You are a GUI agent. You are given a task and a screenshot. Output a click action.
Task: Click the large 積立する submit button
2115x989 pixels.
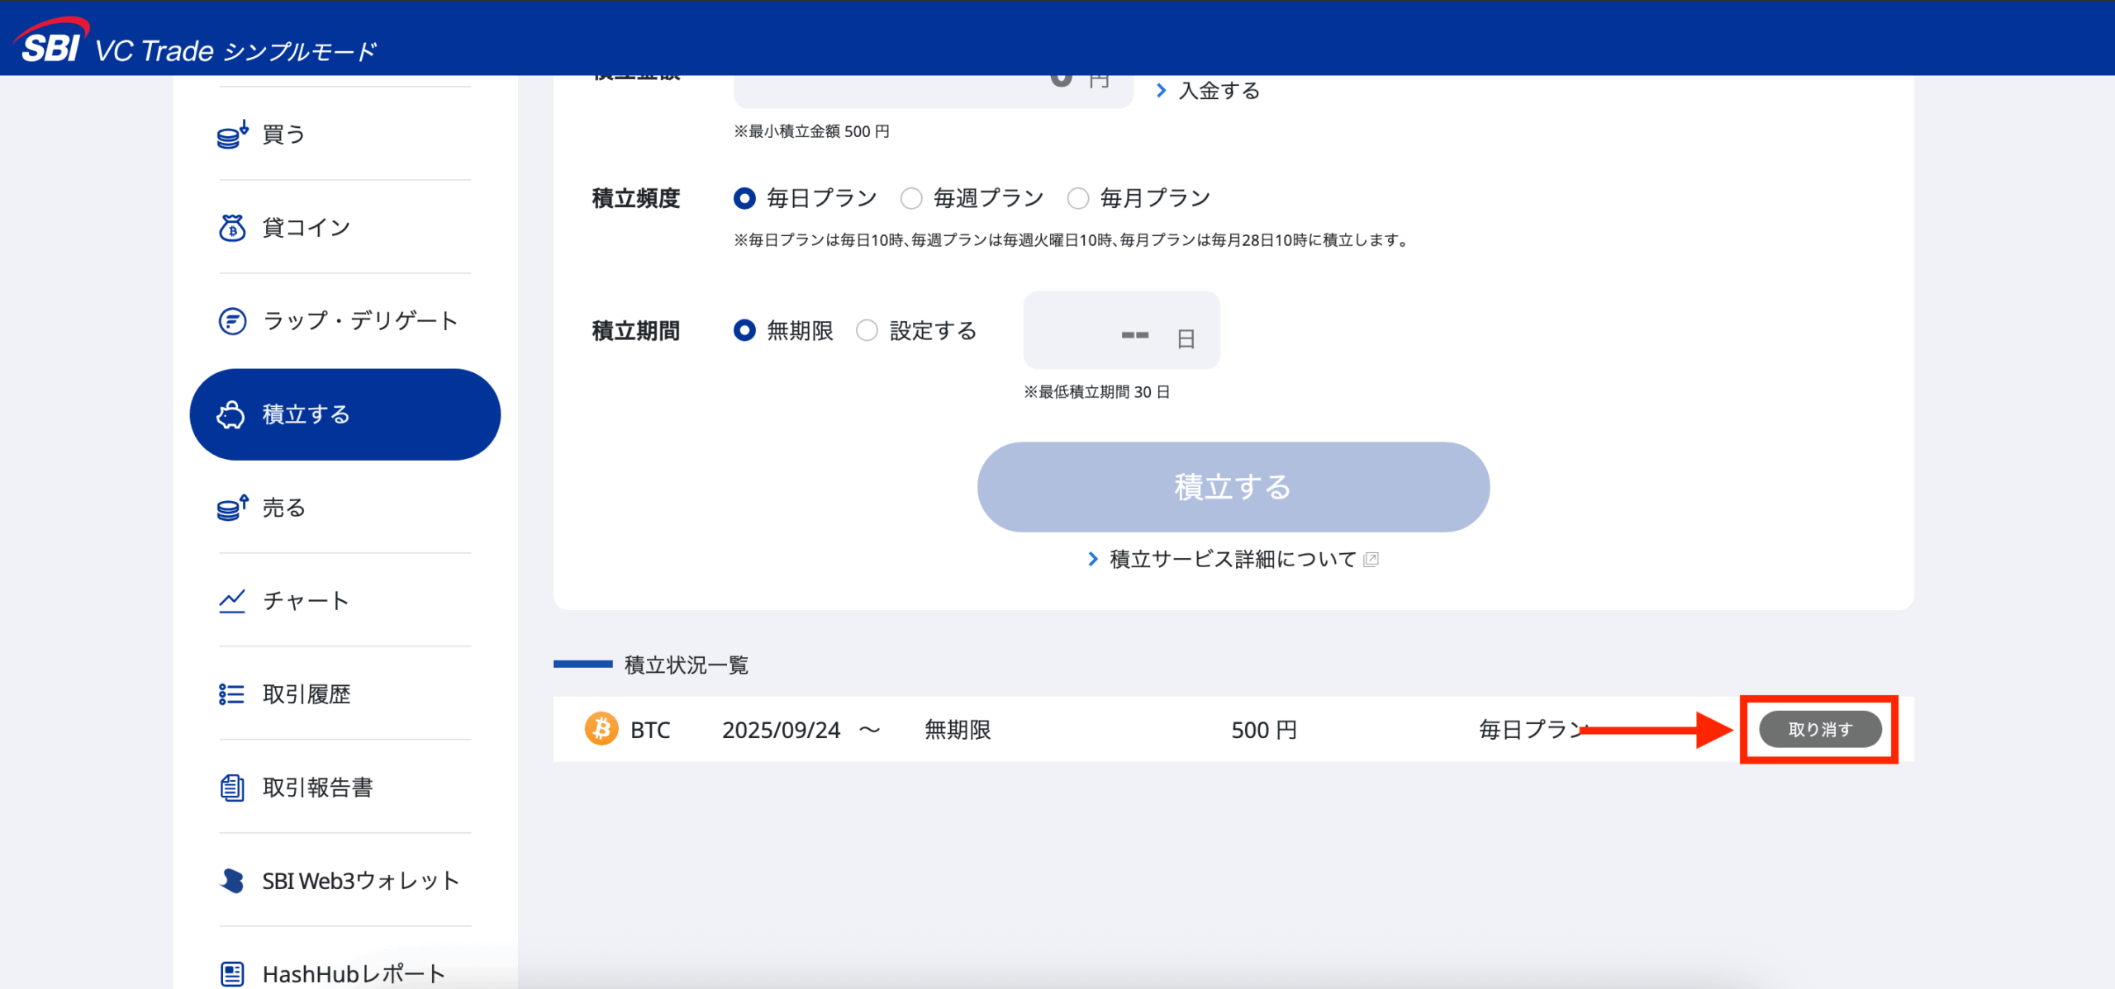click(1233, 487)
